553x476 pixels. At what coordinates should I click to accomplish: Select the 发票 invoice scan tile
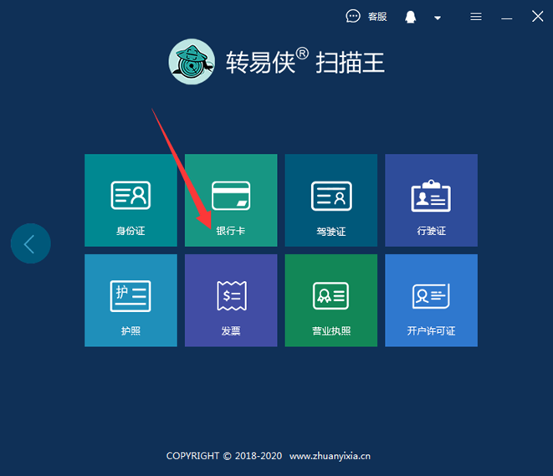(231, 300)
